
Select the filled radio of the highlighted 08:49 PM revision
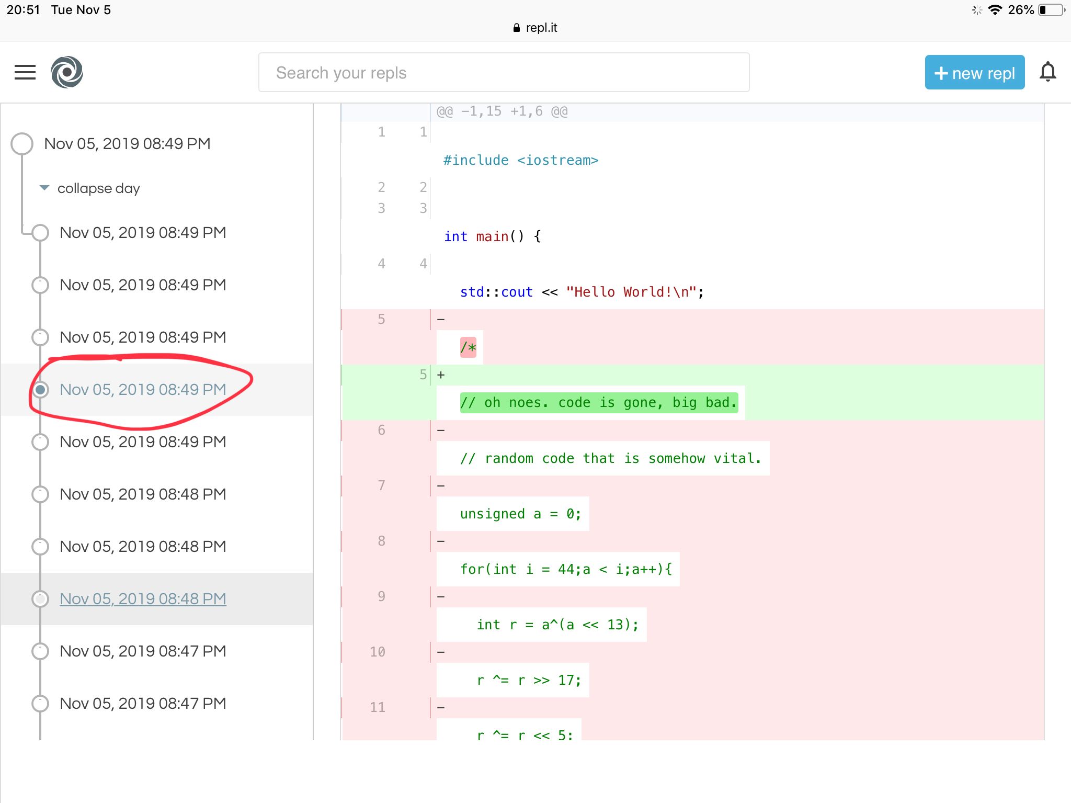click(40, 390)
